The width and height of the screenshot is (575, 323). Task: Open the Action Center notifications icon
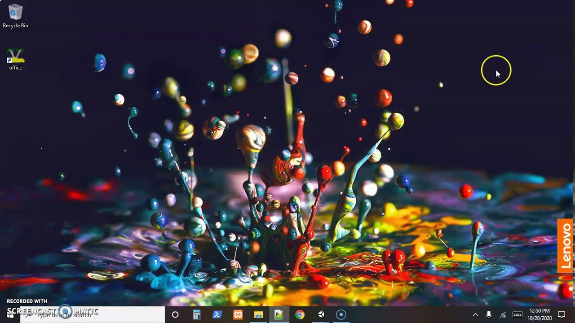[562, 314]
